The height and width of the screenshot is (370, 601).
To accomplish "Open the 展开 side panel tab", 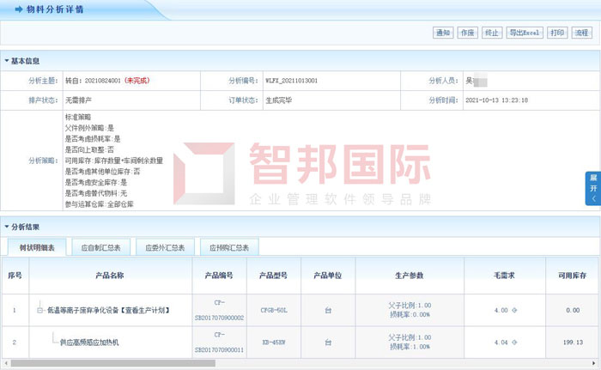I will (x=593, y=188).
